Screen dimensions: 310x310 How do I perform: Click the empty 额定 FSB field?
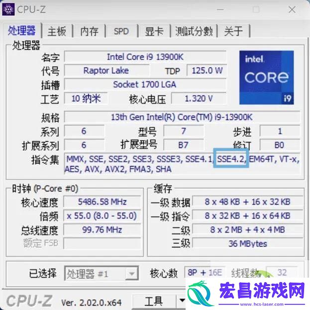pos(102,244)
